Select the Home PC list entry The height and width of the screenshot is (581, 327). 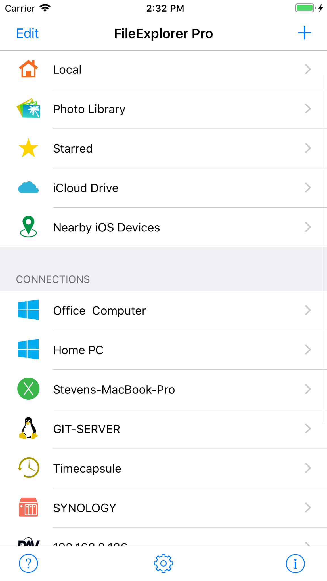coord(163,350)
